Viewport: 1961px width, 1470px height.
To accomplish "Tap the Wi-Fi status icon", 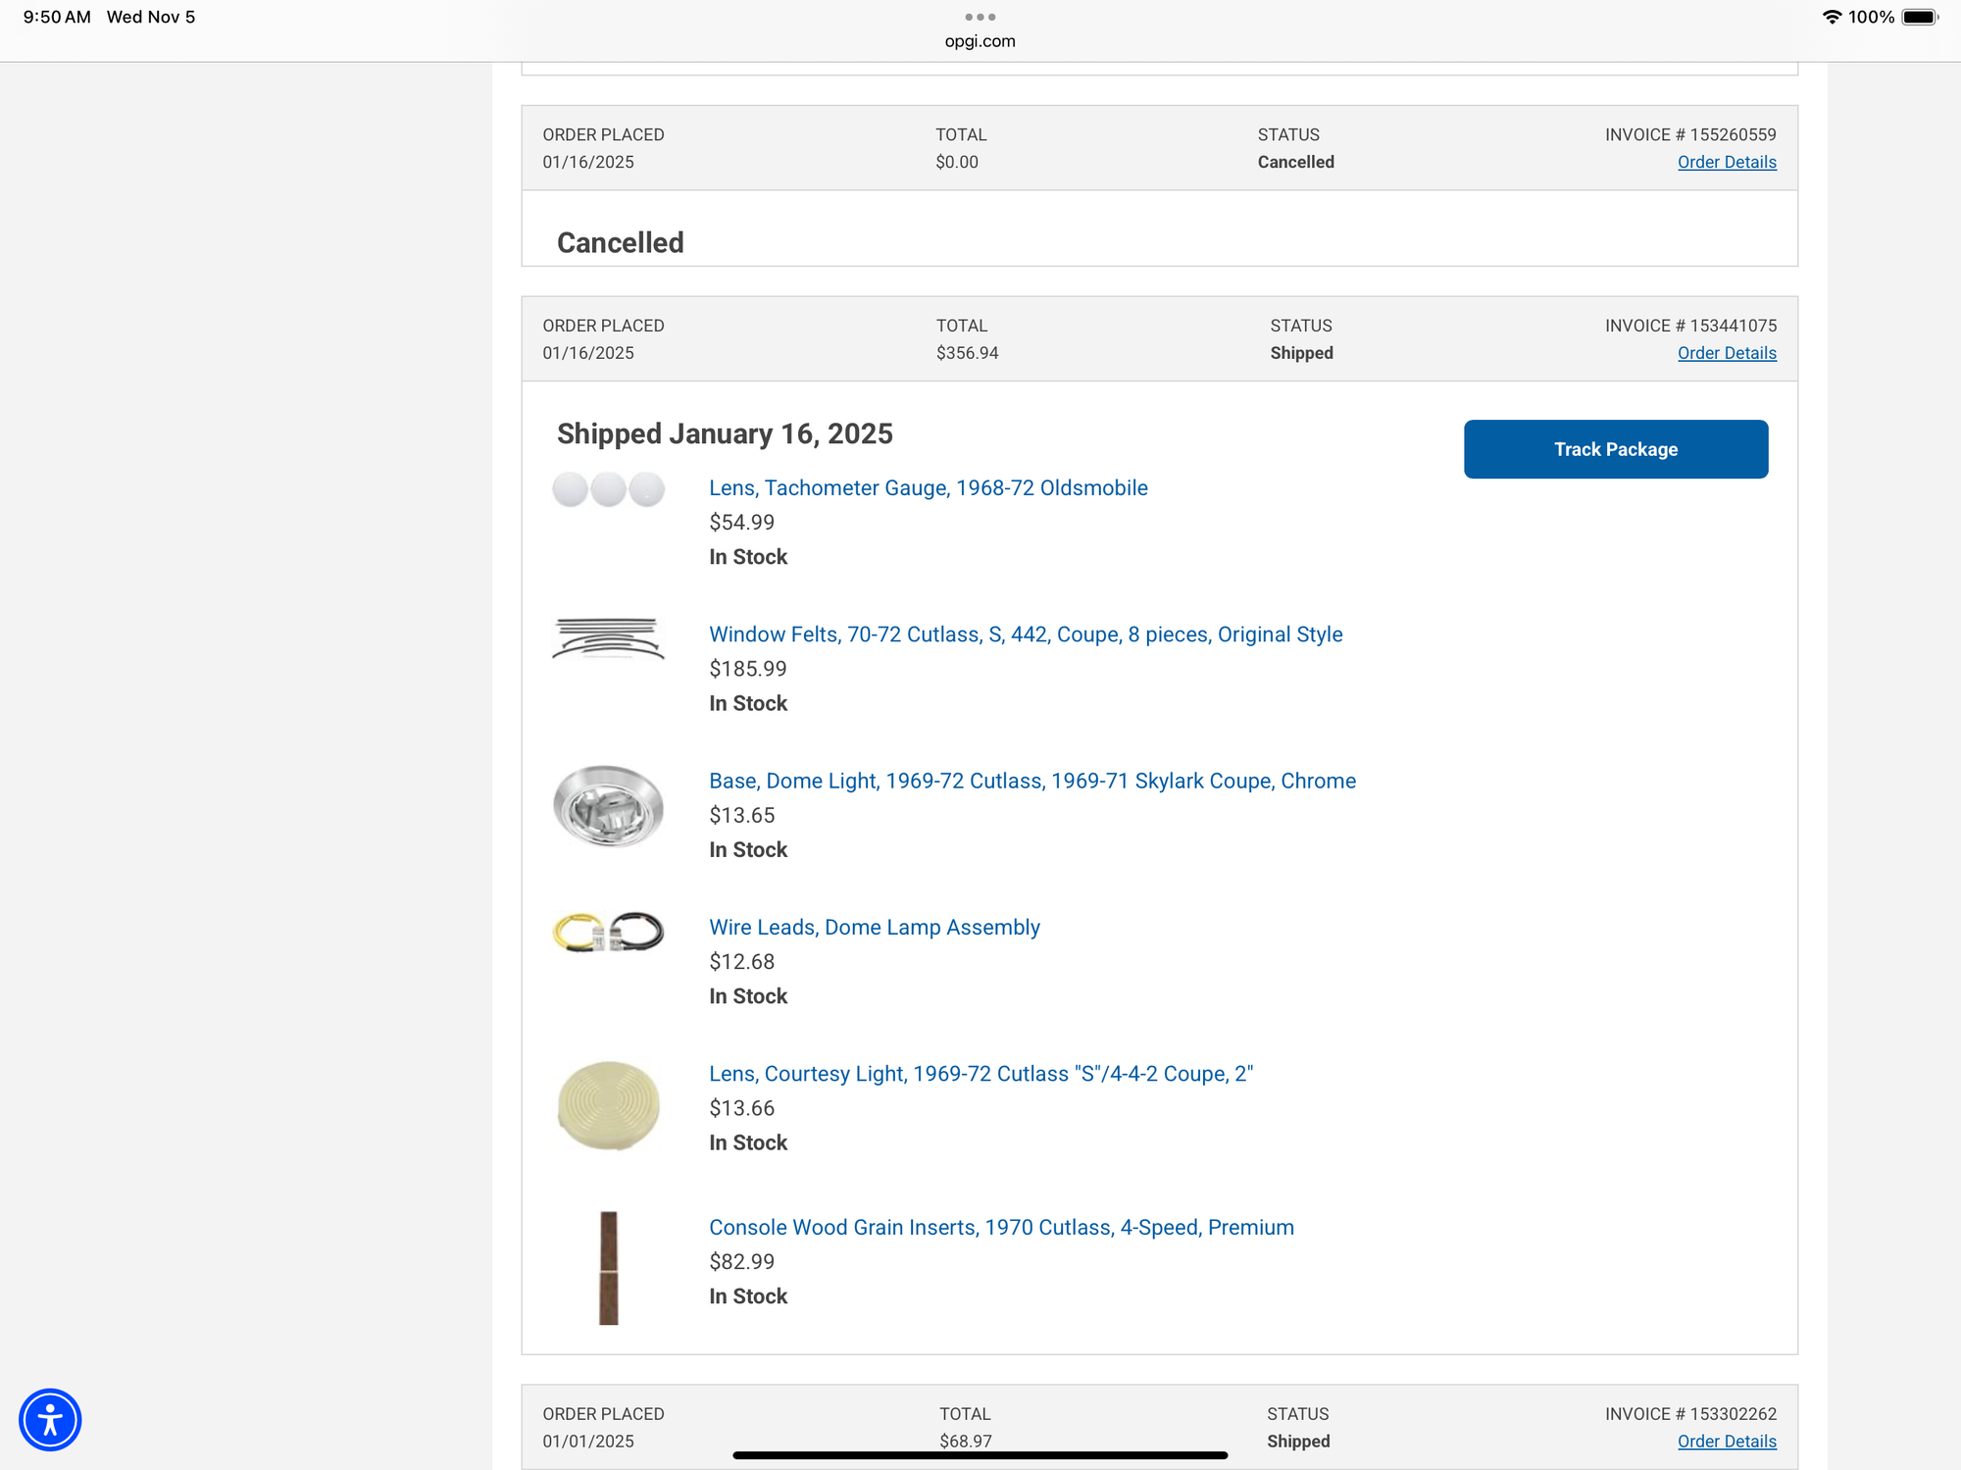I will pos(1831,17).
